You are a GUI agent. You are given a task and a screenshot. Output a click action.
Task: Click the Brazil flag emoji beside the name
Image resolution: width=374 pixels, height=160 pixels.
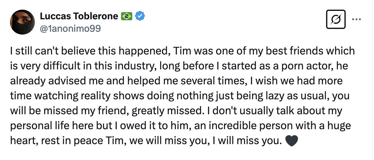coord(127,16)
